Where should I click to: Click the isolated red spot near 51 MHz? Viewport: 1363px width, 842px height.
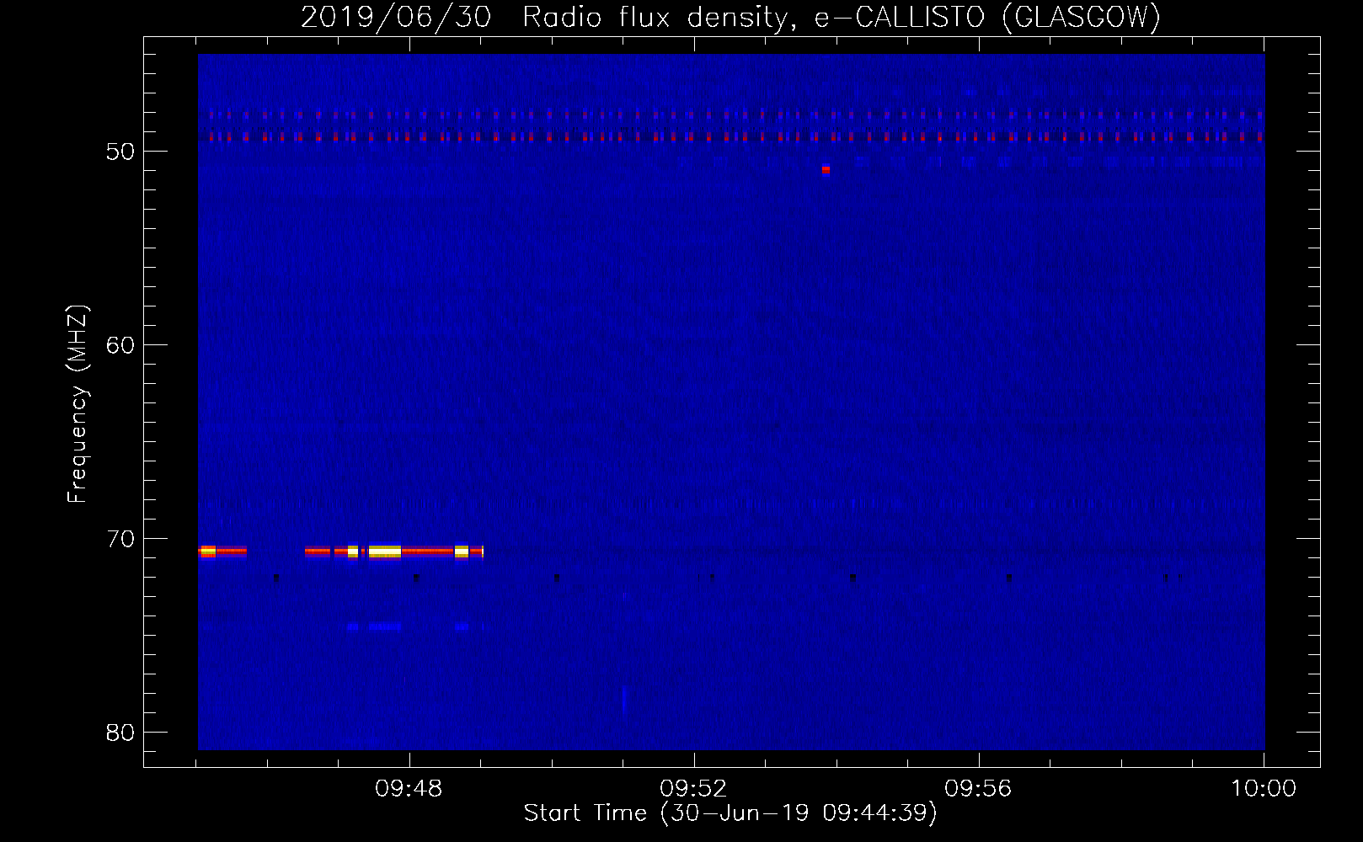[x=826, y=169]
